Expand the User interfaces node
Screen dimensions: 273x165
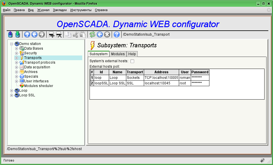pyautogui.click(x=16, y=81)
